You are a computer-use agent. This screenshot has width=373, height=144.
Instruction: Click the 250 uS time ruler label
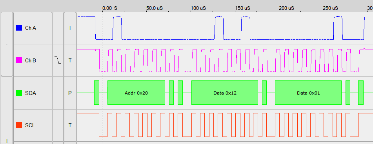330,8
